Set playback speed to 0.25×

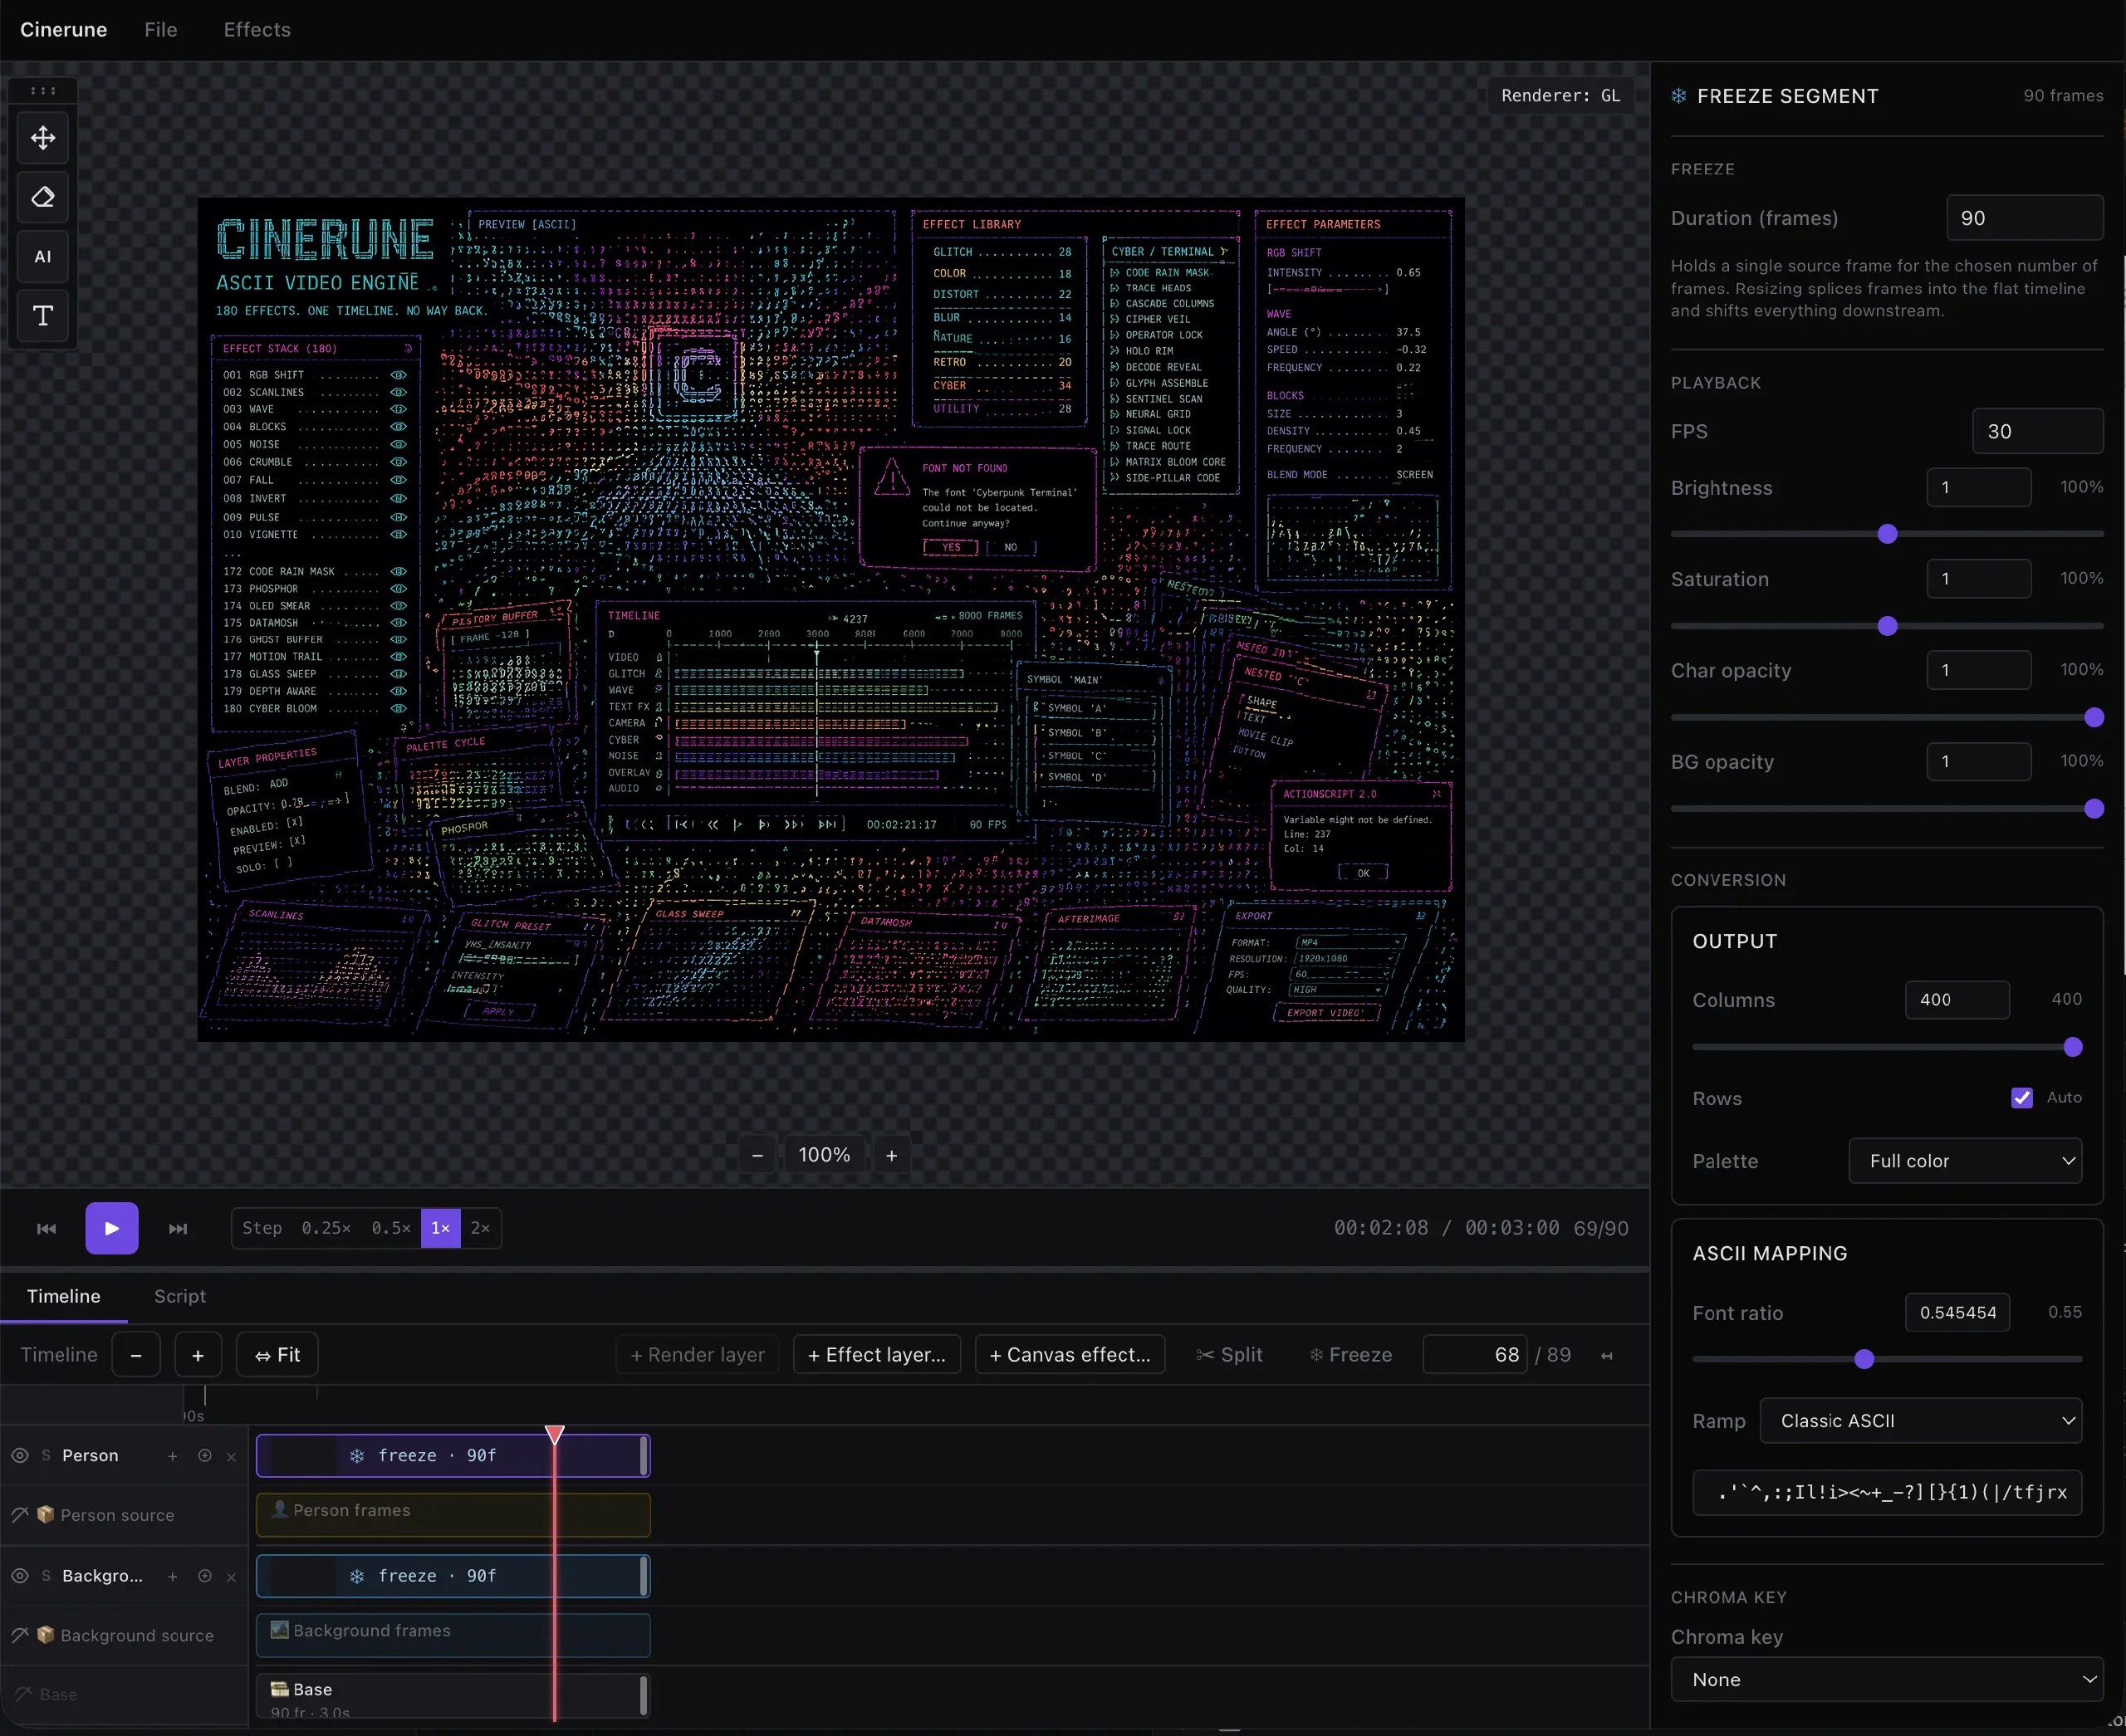[326, 1228]
